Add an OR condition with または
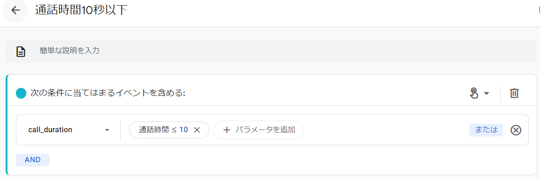The height and width of the screenshot is (179, 540). (486, 130)
